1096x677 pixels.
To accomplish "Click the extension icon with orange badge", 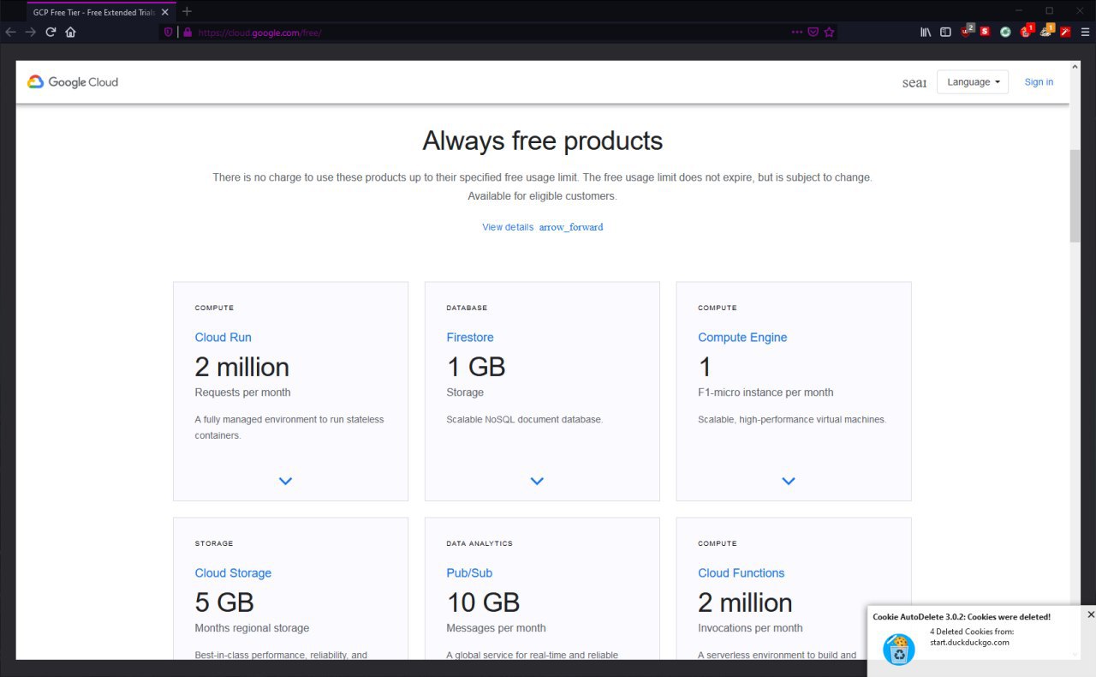I will click(1046, 31).
